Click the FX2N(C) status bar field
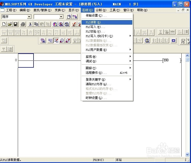Screen dimensions: 191x163 point(104,160)
